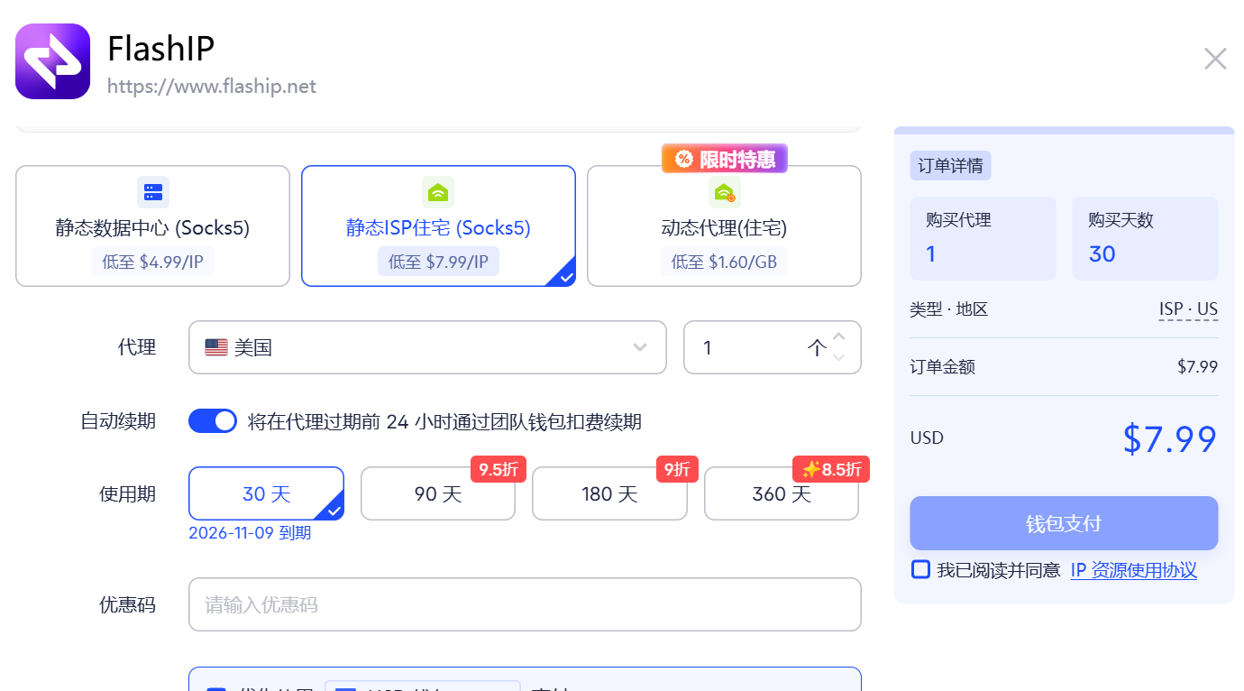
Task: Click the 钱包支付 wallet pay button
Action: 1064,523
